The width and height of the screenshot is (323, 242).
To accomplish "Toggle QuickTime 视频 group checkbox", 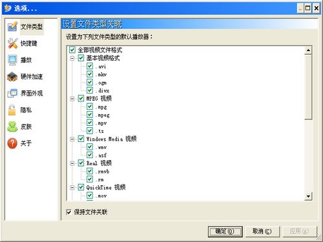I will point(81,187).
